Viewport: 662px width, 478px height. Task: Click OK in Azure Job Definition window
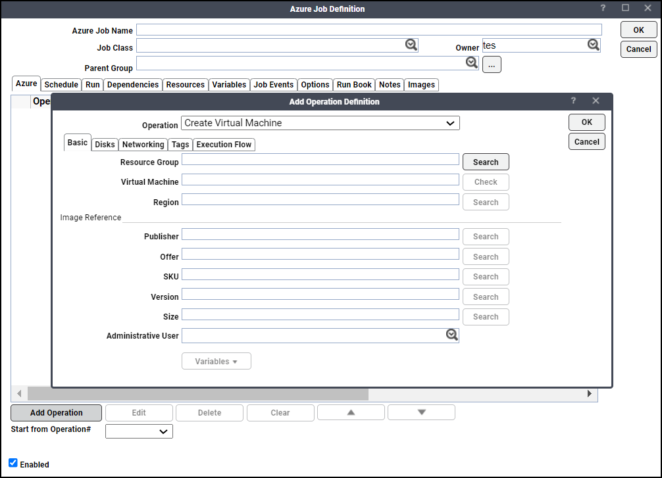click(639, 30)
